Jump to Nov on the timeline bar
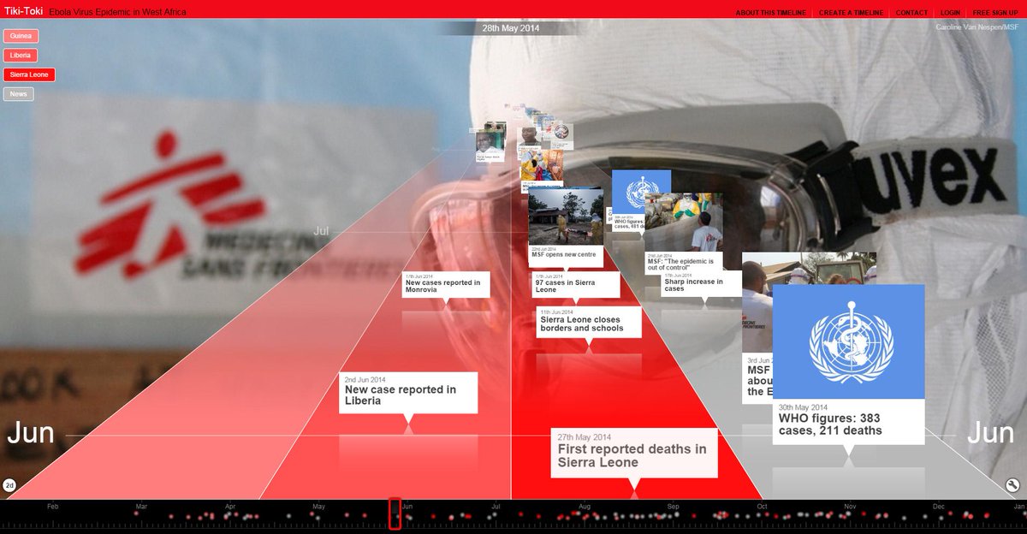The width and height of the screenshot is (1027, 534). click(851, 507)
